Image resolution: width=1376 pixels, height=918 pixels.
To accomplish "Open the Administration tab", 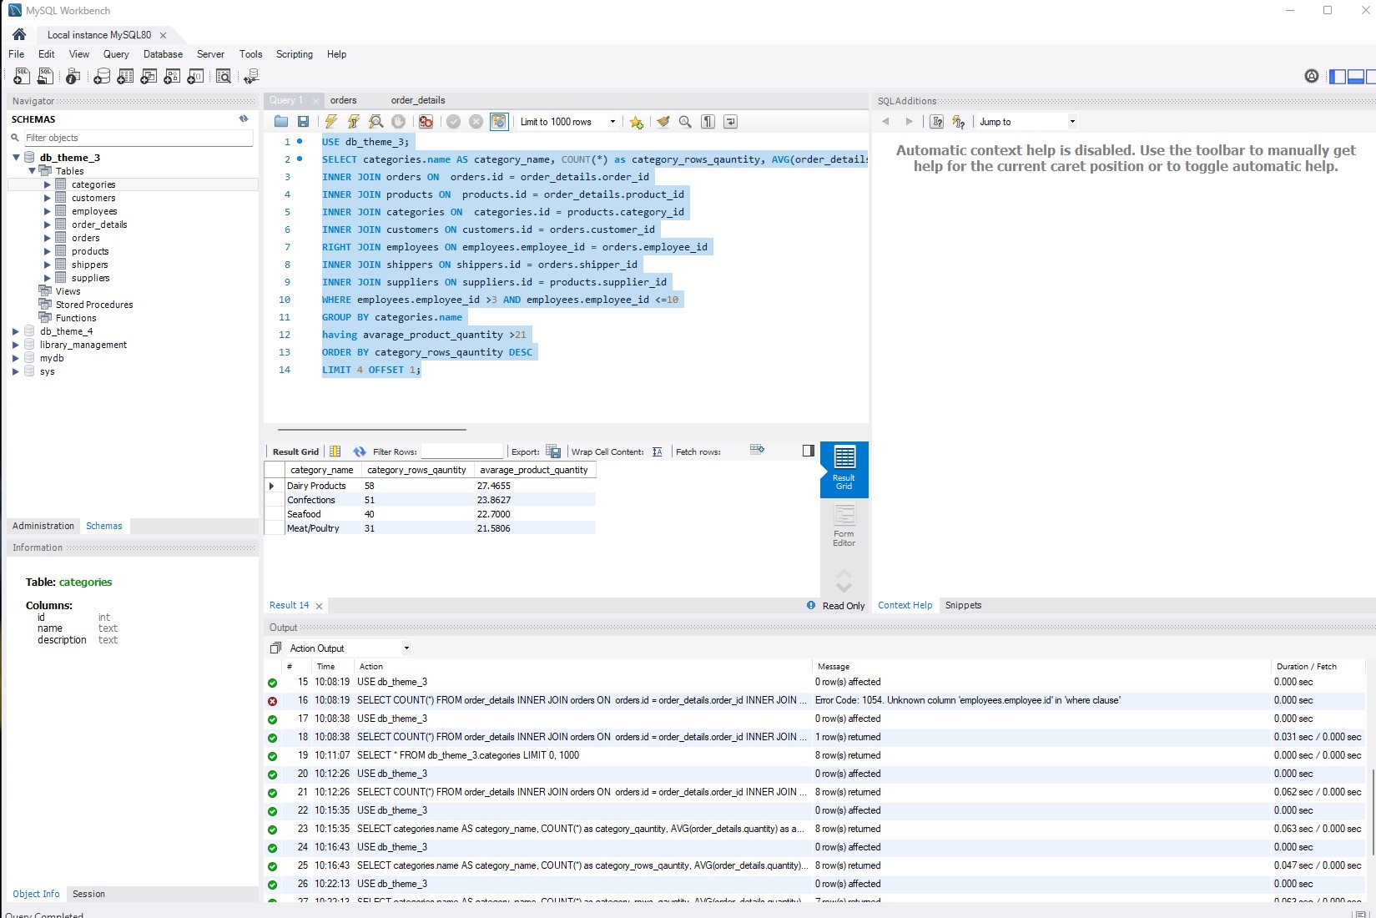I will (43, 526).
